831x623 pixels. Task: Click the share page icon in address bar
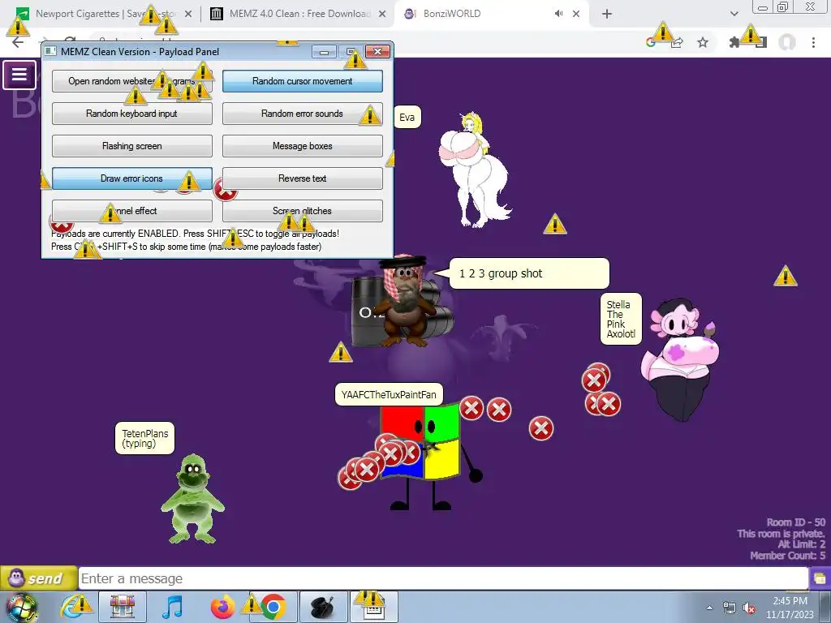click(x=677, y=42)
